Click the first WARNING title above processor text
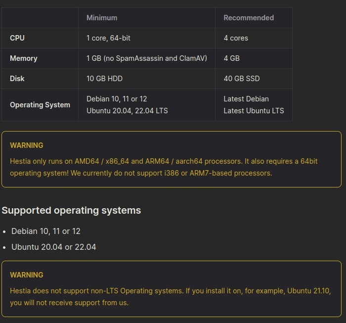346x323 pixels. pos(27,145)
